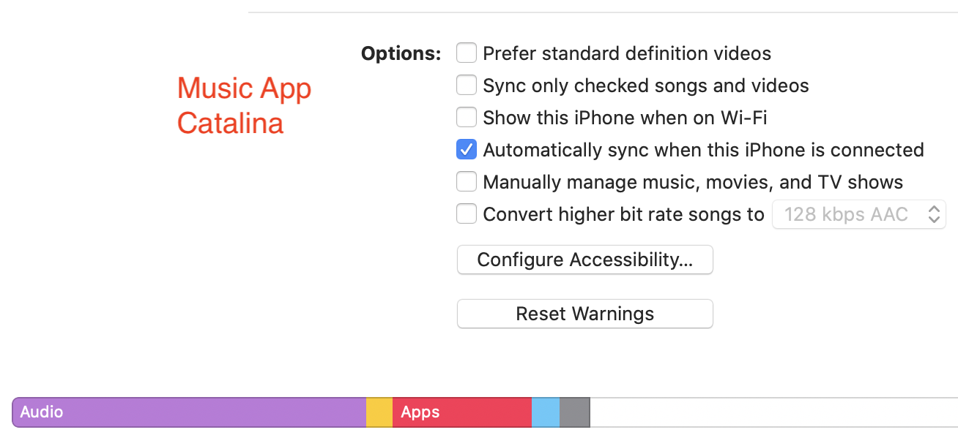Image resolution: width=958 pixels, height=446 pixels.
Task: Click the Options heading label
Action: pyautogui.click(x=401, y=53)
